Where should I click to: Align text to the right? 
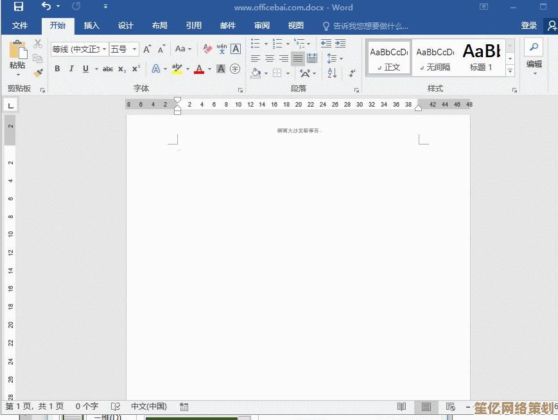pos(284,58)
